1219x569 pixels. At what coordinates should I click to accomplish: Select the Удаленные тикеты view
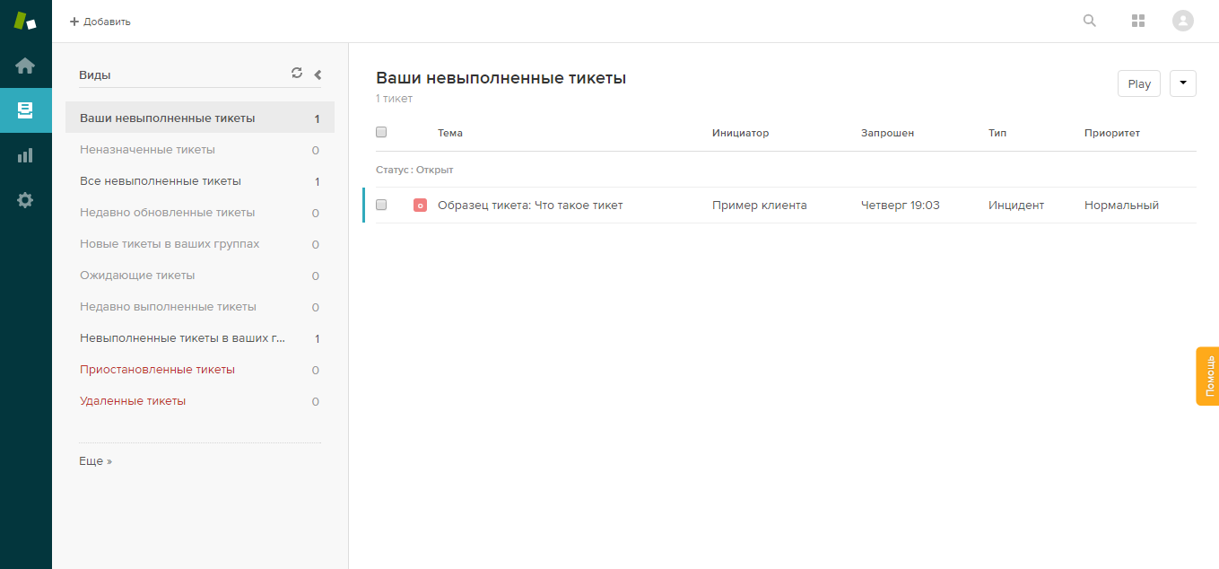(x=133, y=401)
